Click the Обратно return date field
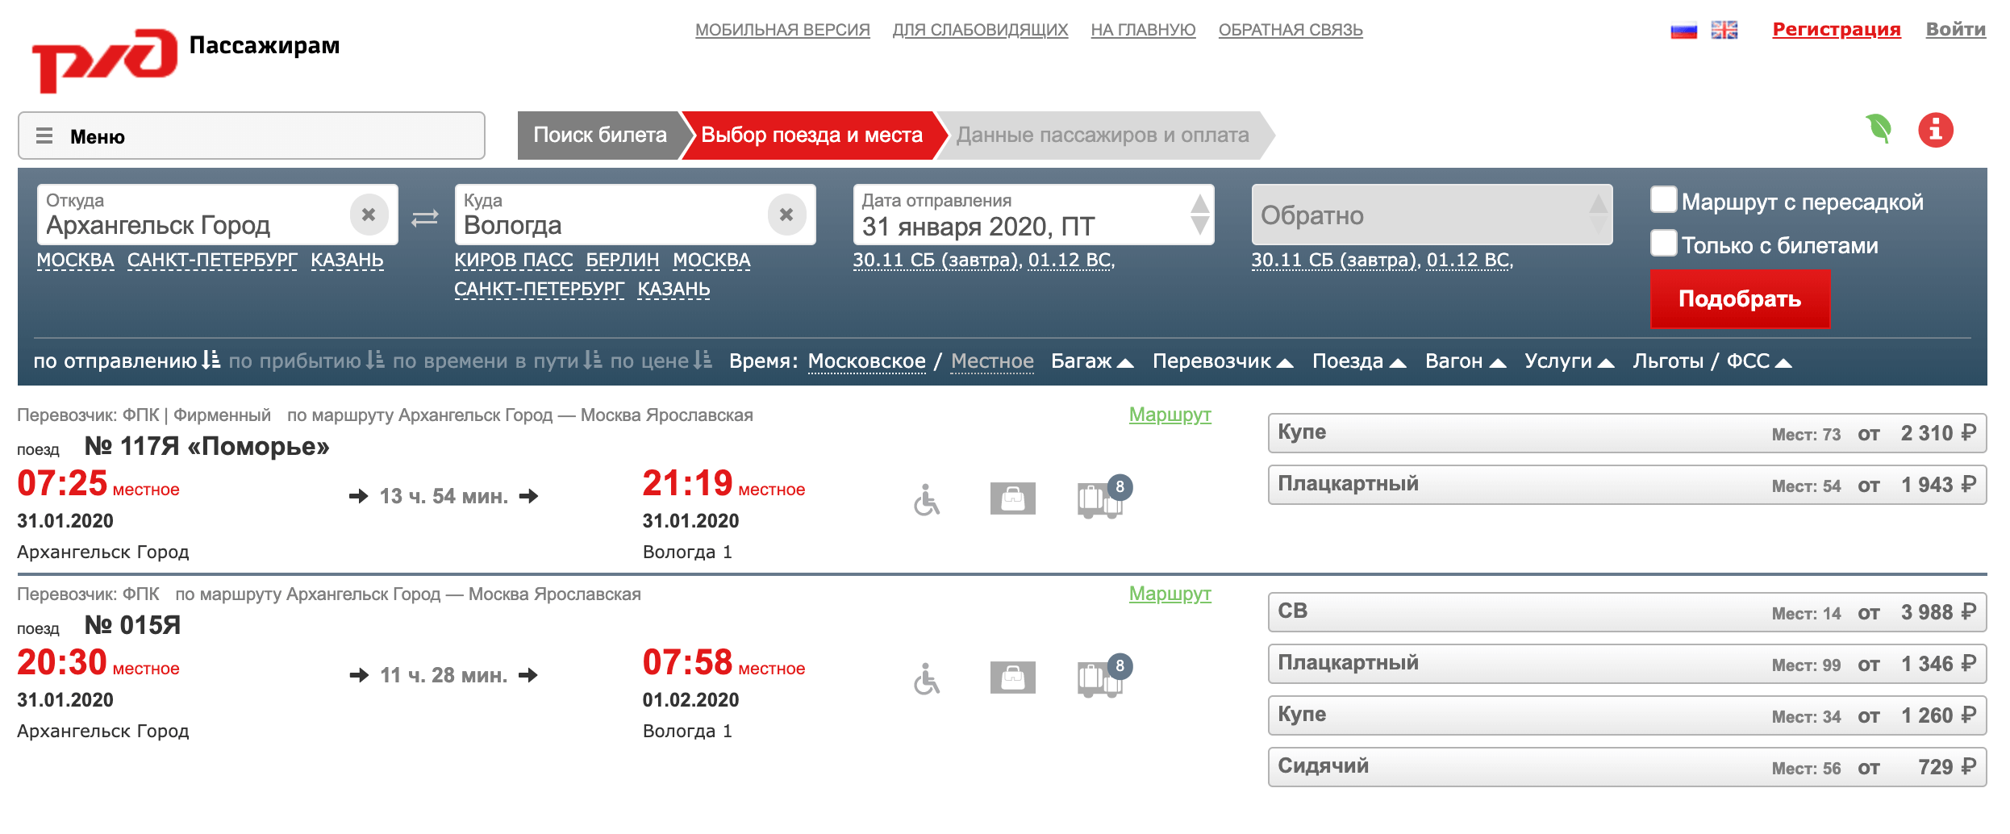2010x834 pixels. 1432,215
